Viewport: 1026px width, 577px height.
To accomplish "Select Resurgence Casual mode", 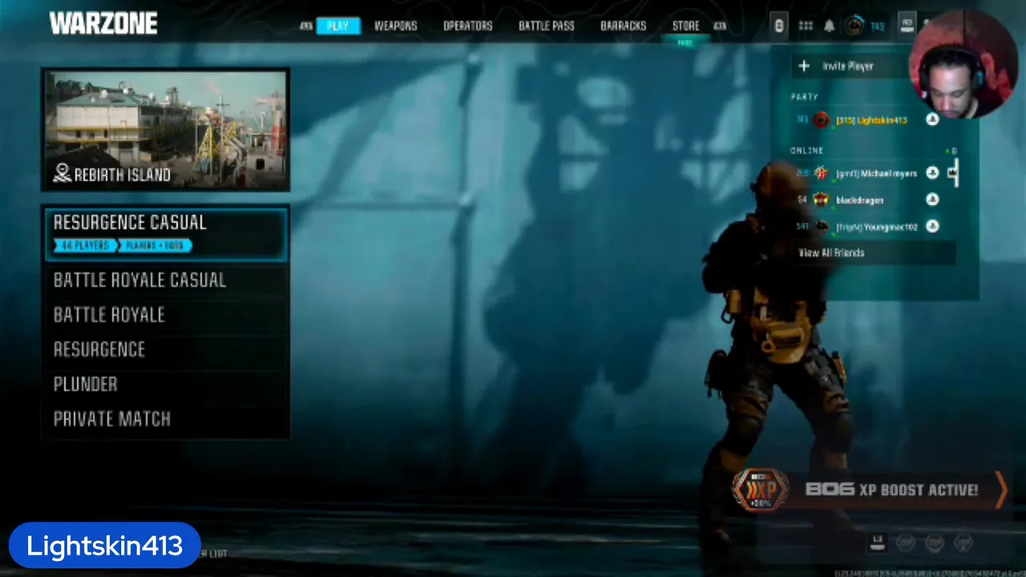I will pos(165,233).
